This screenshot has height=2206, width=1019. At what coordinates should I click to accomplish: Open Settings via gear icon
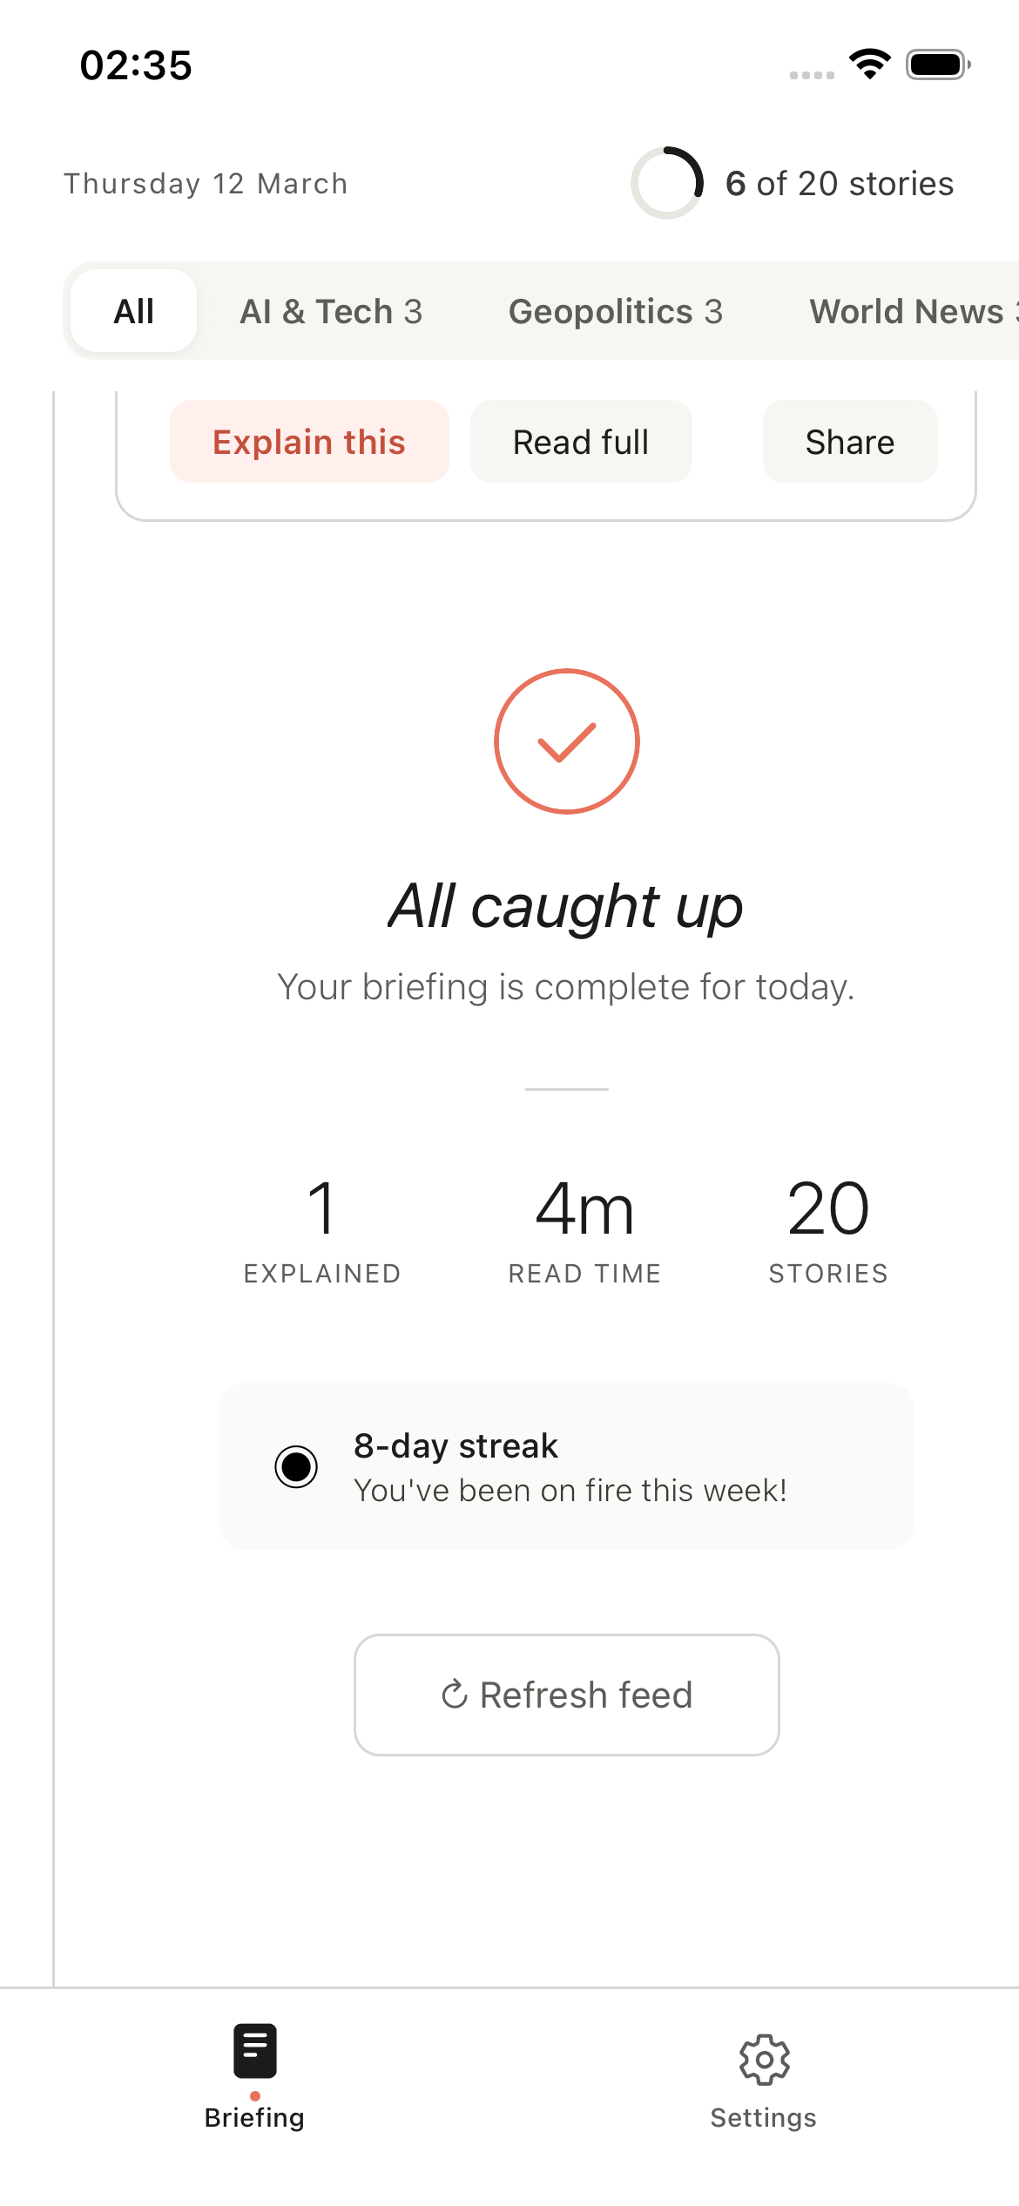coord(764,2060)
